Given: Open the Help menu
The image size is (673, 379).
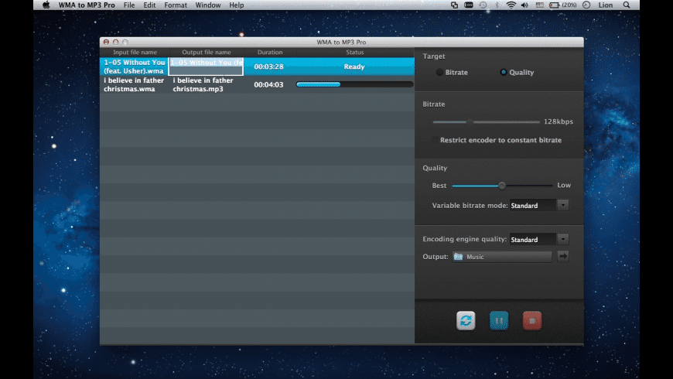Looking at the screenshot, I should click(237, 5).
